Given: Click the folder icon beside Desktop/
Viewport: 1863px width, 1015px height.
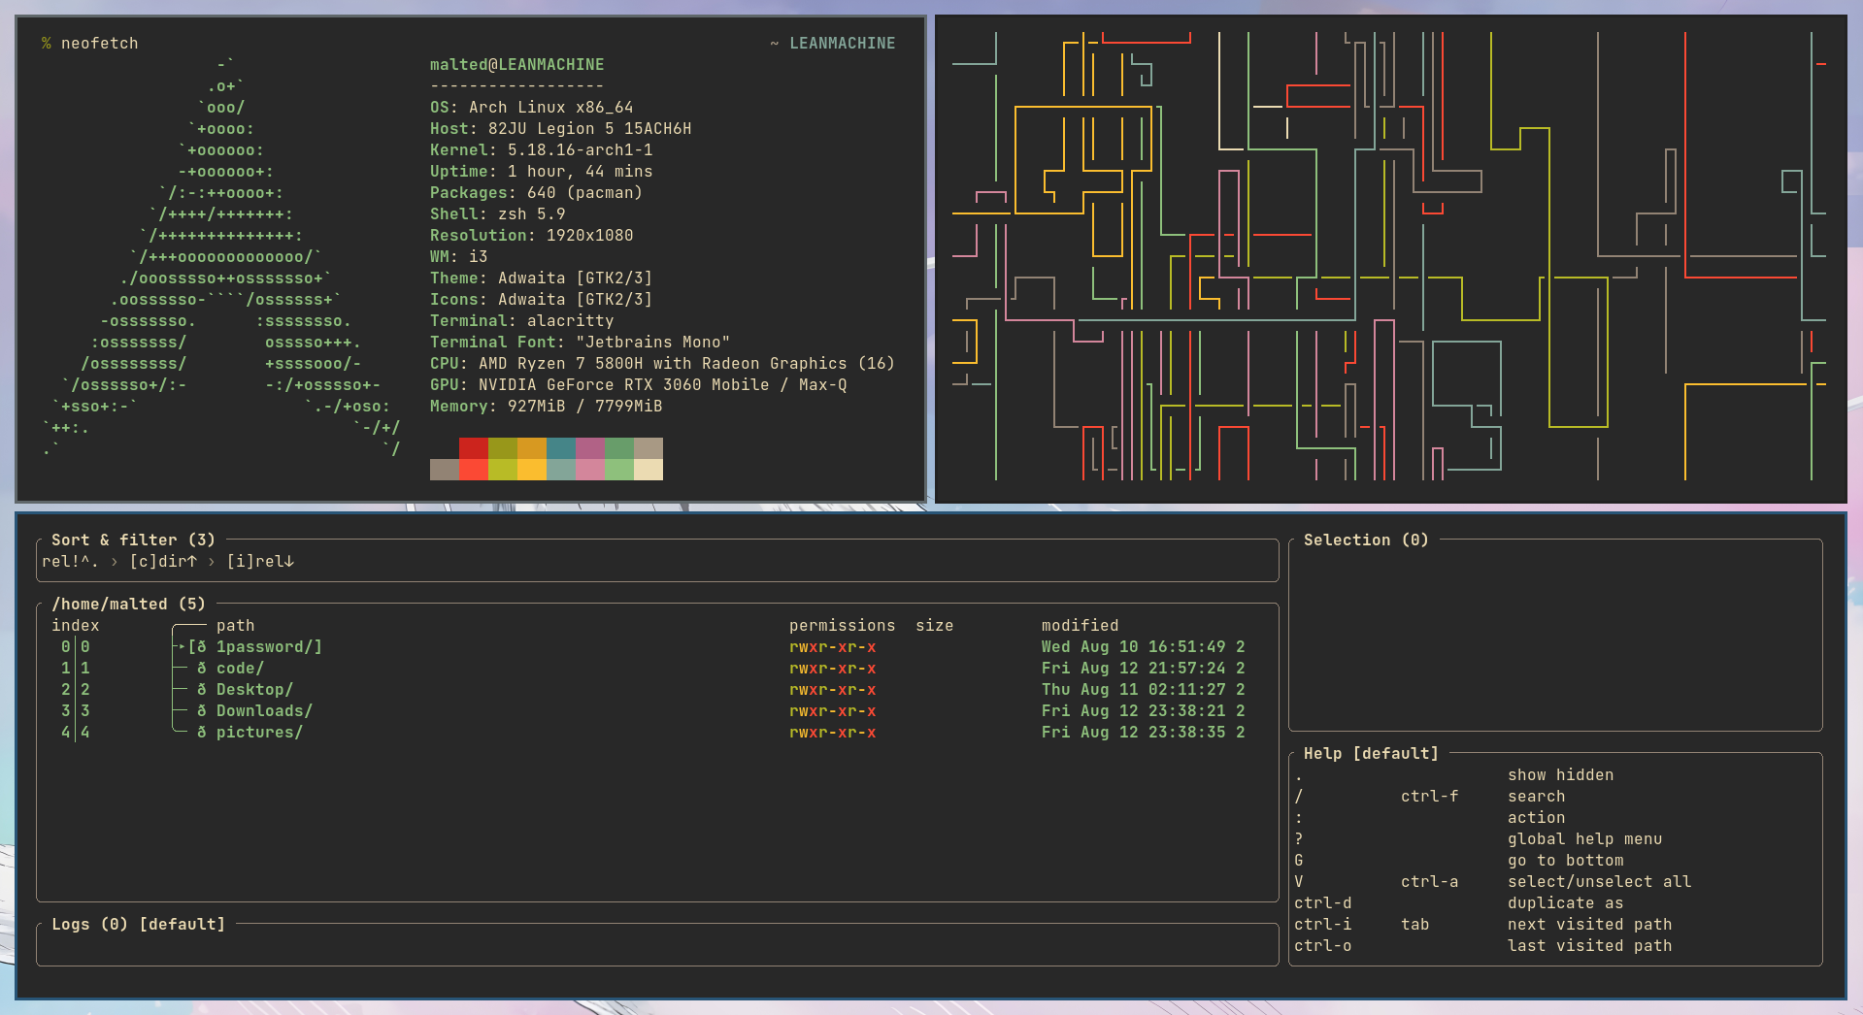Looking at the screenshot, I should pos(202,690).
